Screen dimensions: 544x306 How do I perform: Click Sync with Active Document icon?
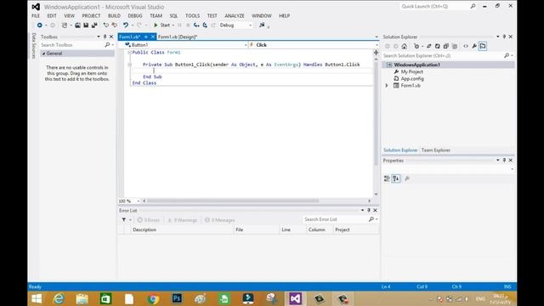pyautogui.click(x=428, y=46)
